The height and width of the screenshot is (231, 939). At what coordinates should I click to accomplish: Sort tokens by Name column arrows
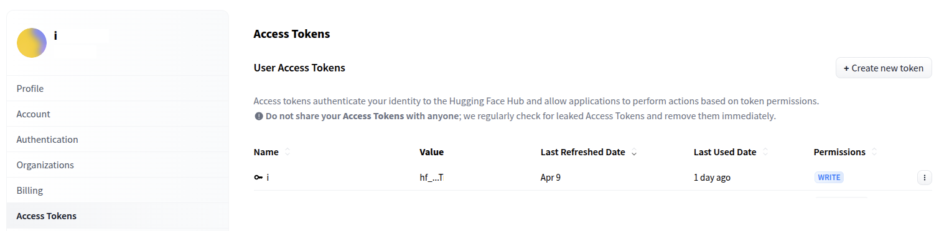coord(287,152)
